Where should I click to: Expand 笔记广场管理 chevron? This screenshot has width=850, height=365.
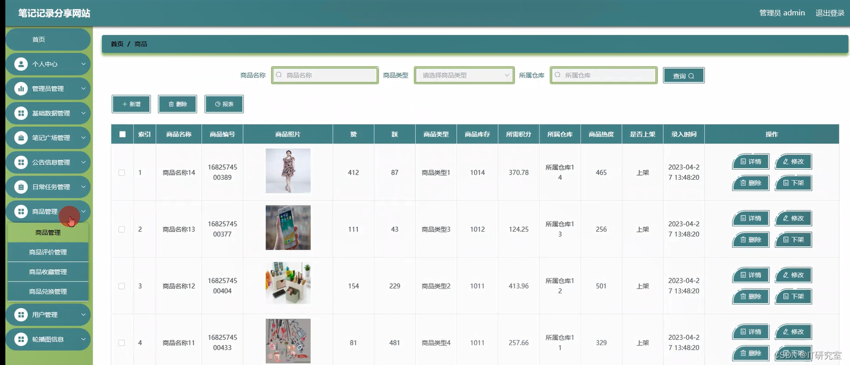coord(83,138)
